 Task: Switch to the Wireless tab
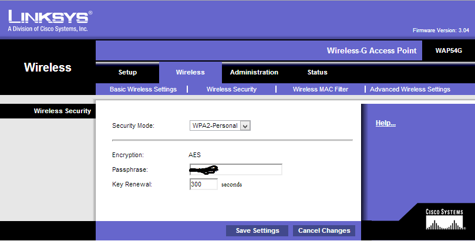pos(190,72)
